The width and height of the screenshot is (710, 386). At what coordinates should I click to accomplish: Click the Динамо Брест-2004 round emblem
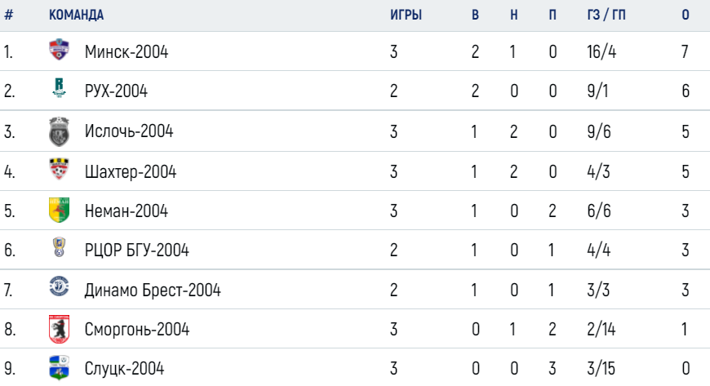[59, 286]
